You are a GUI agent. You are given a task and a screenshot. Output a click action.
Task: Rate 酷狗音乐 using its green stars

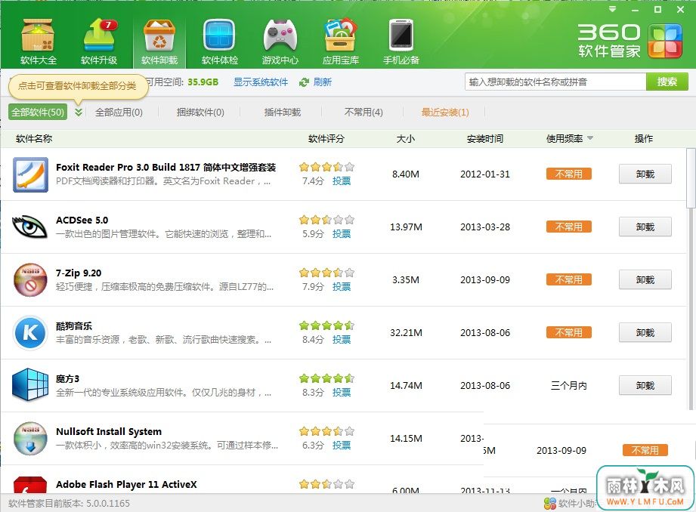pyautogui.click(x=326, y=325)
